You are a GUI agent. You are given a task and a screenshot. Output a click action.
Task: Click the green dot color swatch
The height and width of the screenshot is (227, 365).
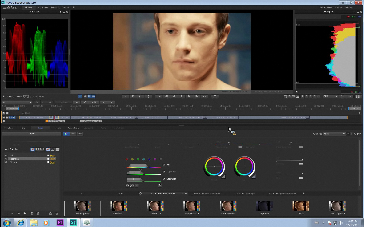138,159
